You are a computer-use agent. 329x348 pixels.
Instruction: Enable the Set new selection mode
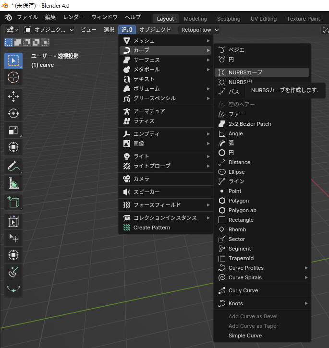point(9,42)
